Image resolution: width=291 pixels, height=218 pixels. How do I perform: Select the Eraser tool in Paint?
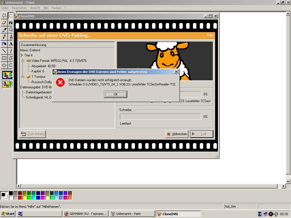click(x=4, y=23)
